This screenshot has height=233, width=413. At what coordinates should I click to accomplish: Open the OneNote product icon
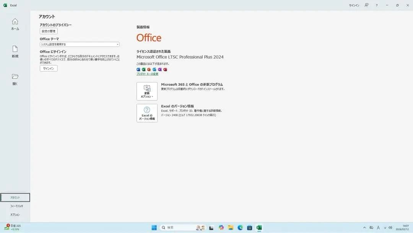click(x=160, y=69)
